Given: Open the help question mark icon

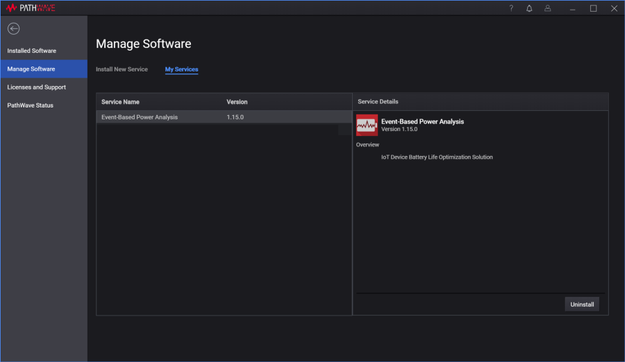Looking at the screenshot, I should pos(511,8).
